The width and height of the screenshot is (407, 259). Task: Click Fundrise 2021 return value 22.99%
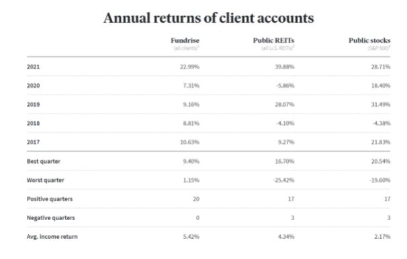pos(190,67)
